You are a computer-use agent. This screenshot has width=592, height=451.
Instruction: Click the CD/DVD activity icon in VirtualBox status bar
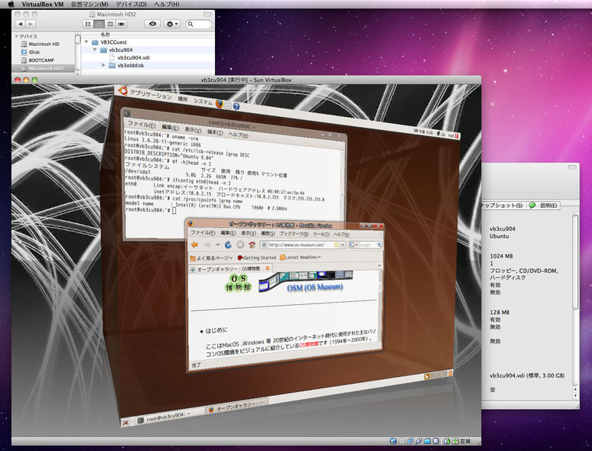(402, 441)
